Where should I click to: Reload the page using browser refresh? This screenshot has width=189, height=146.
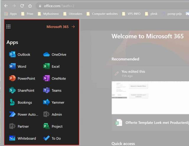click(x=22, y=6)
